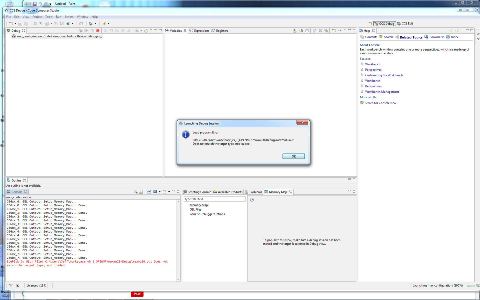Screen dimensions: 480x300
Task: Click the Save icon in main toolbar
Action: (x=20, y=23)
